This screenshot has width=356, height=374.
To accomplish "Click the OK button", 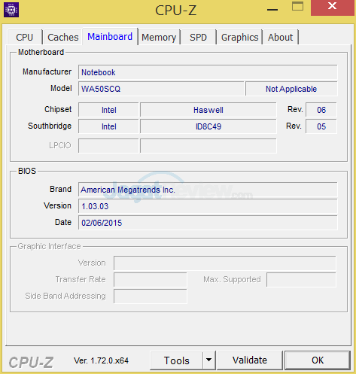I will pos(318,360).
